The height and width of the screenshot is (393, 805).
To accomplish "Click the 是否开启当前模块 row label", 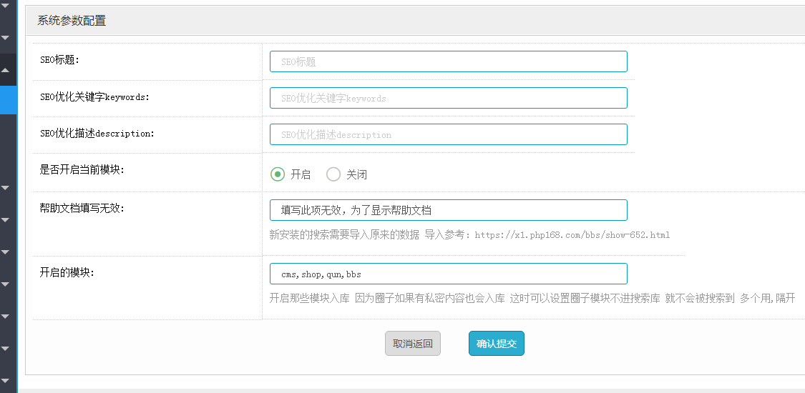I will [82, 171].
